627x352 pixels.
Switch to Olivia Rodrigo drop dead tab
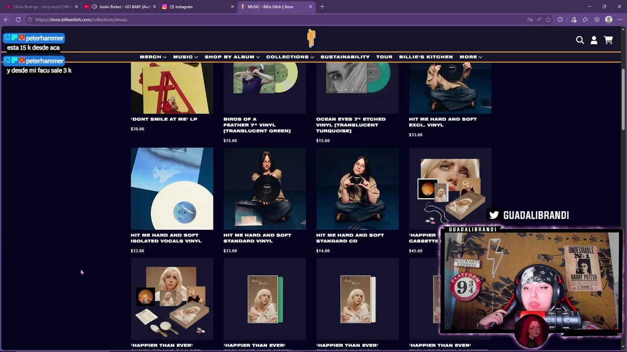pyautogui.click(x=41, y=7)
